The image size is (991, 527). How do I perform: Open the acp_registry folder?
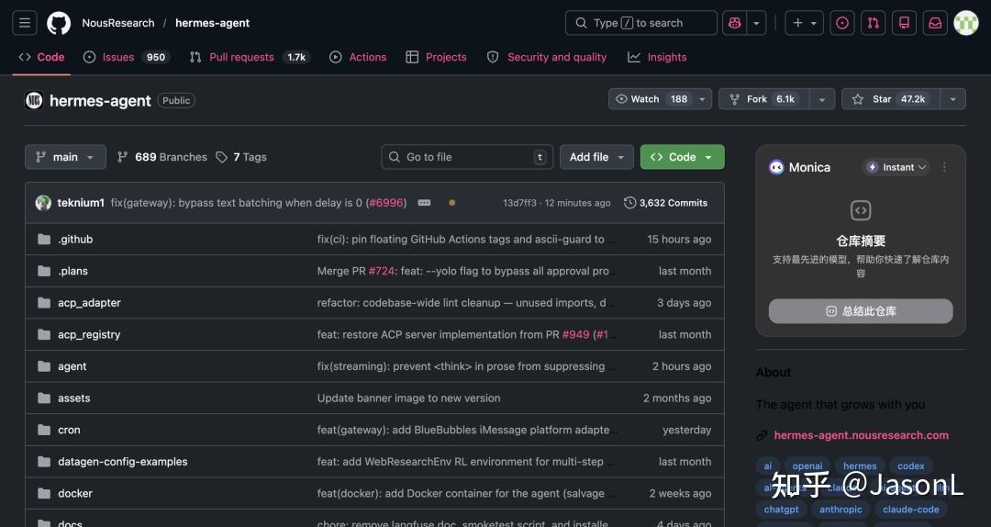pyautogui.click(x=89, y=334)
